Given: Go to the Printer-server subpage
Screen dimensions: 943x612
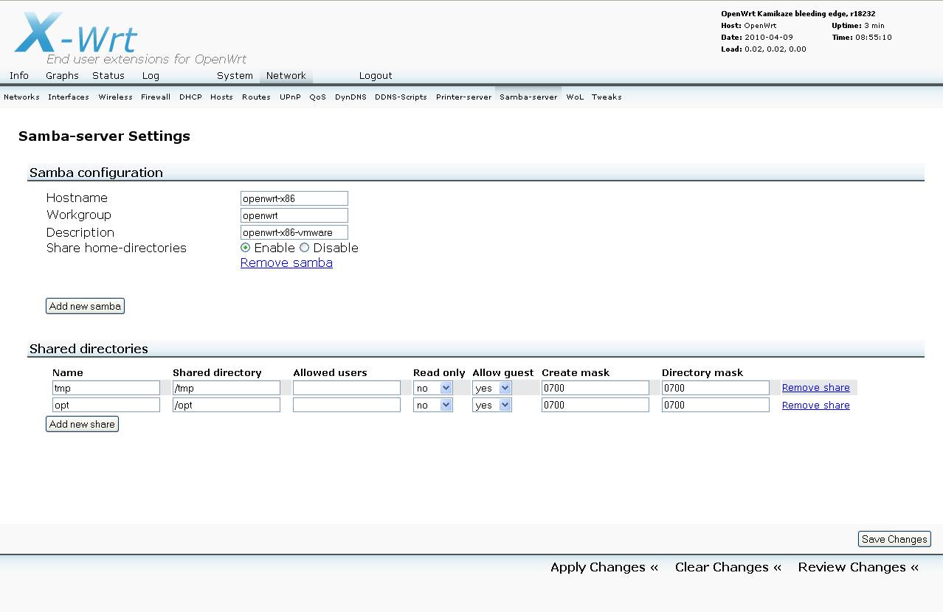Looking at the screenshot, I should [463, 97].
